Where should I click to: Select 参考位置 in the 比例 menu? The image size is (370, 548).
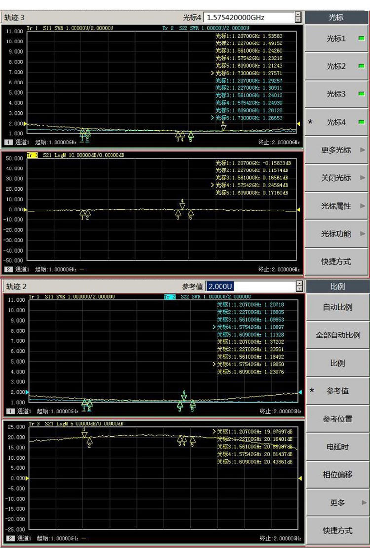coord(337,419)
